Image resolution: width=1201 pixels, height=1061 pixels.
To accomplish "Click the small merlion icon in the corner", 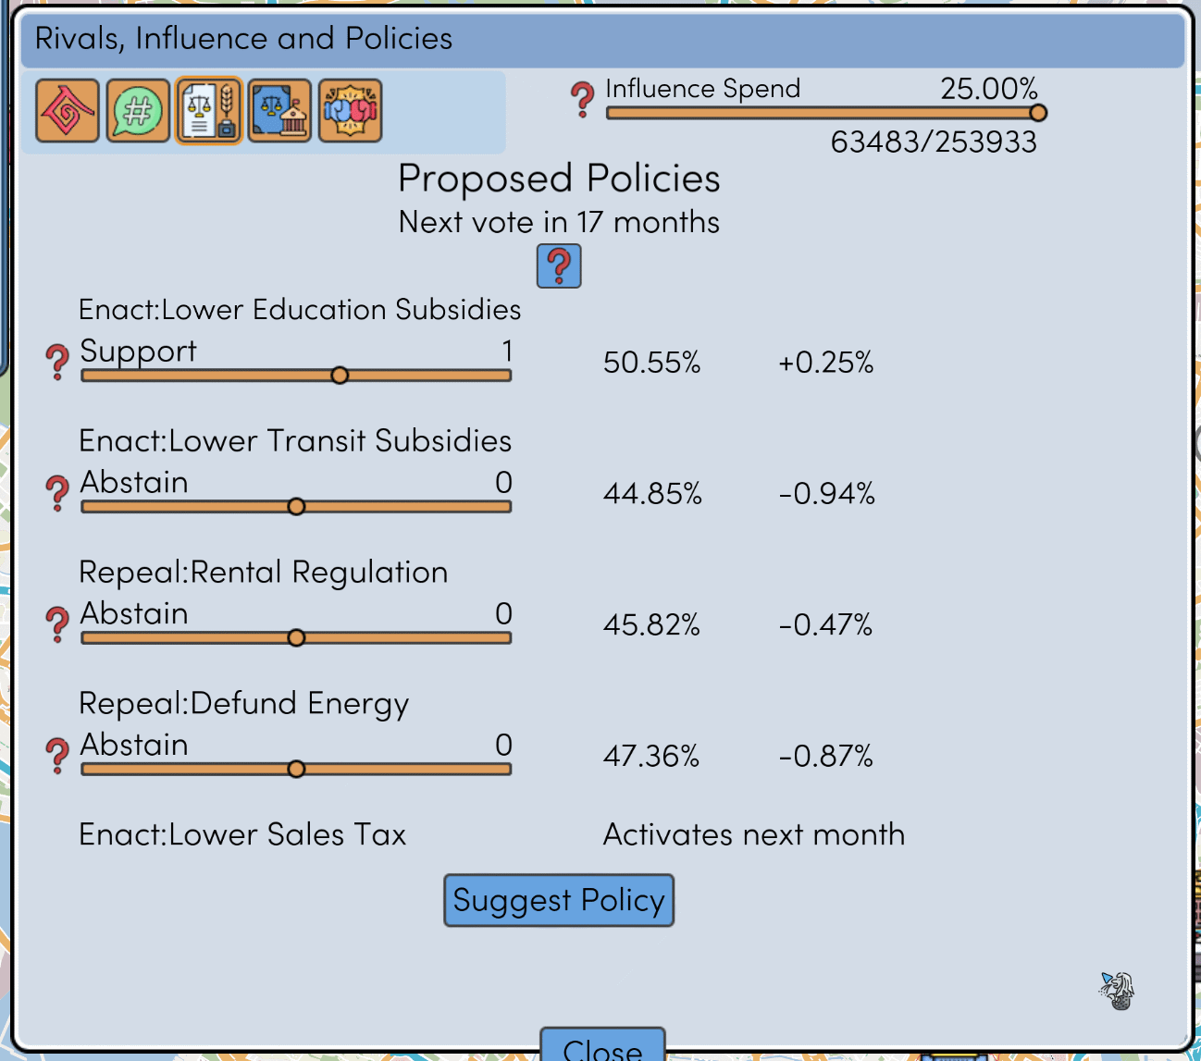I will pos(1118,991).
